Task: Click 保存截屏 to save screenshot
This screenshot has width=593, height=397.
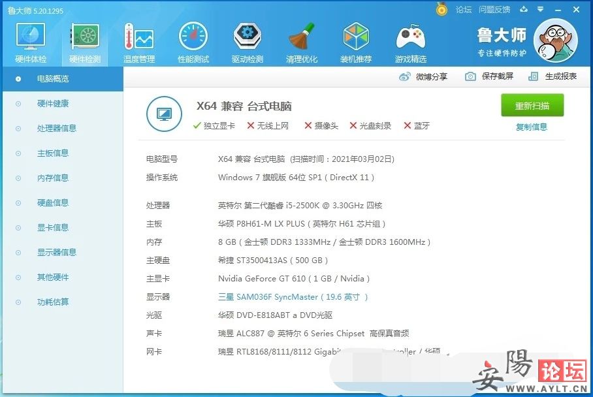Action: point(489,76)
